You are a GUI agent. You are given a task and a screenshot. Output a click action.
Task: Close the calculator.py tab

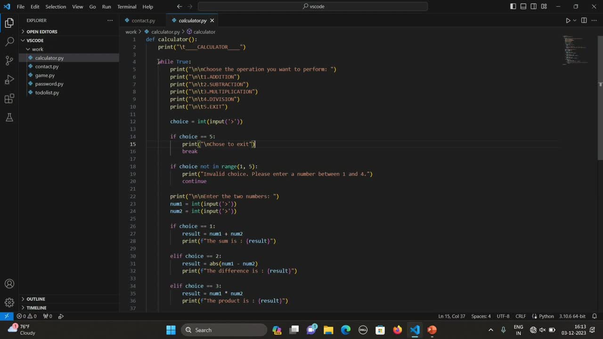(212, 21)
